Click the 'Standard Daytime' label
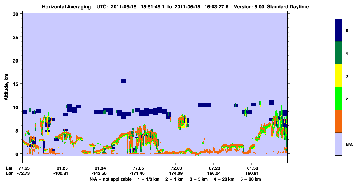 [288, 7]
